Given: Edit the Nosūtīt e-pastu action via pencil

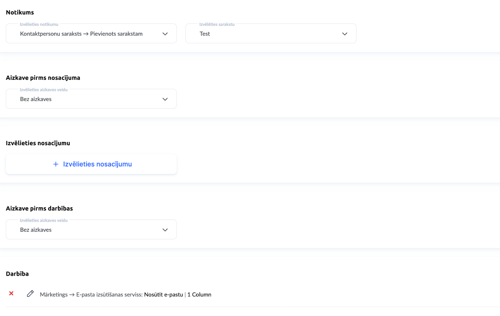Looking at the screenshot, I should coord(30,294).
